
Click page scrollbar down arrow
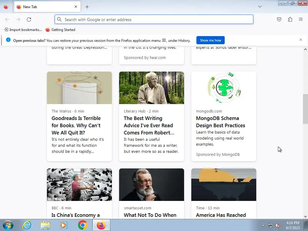click(x=305, y=217)
